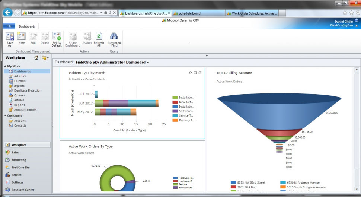The width and height of the screenshot is (361, 197).
Task: Open the dashboard selector dropdown arrow
Action: (148, 63)
